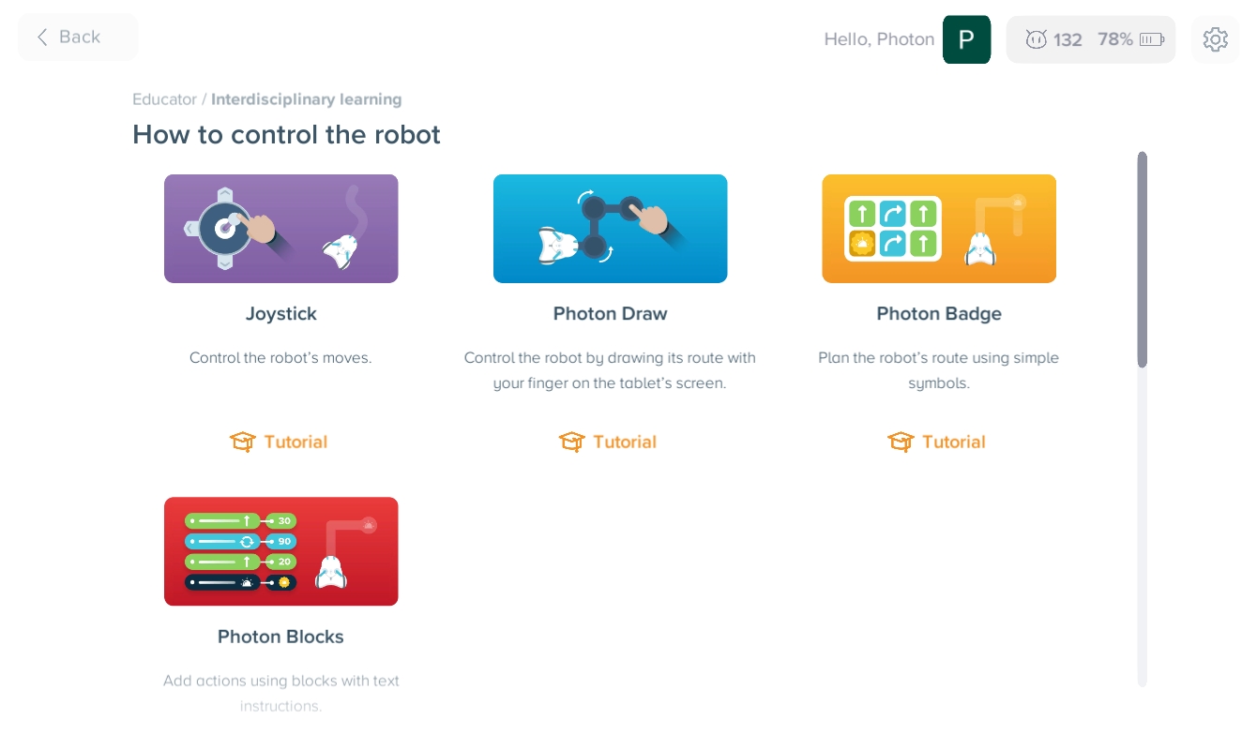The width and height of the screenshot is (1257, 750).
Task: Click the Photon Blocks description text
Action: (x=281, y=693)
